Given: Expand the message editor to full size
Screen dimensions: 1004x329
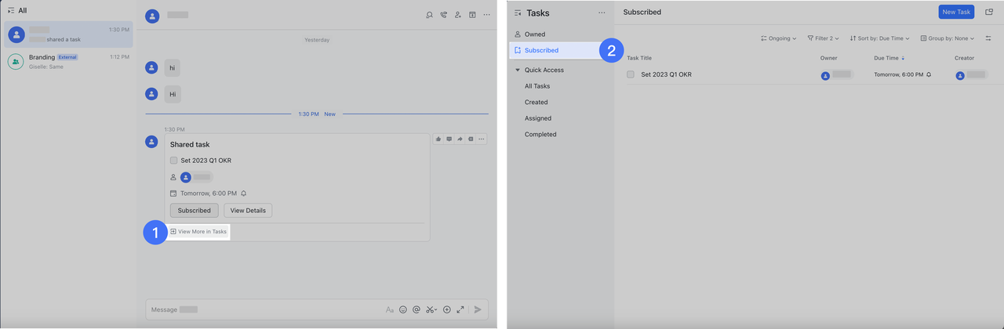Looking at the screenshot, I should (460, 309).
